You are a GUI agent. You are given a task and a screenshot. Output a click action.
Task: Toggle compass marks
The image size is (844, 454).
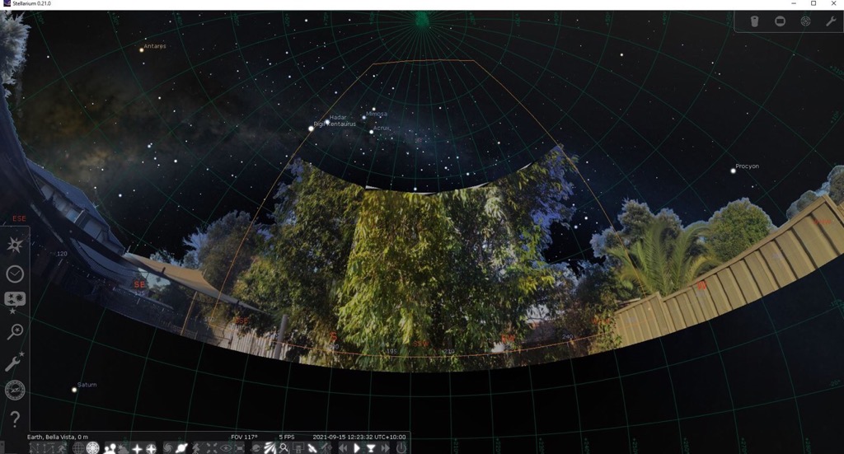152,447
